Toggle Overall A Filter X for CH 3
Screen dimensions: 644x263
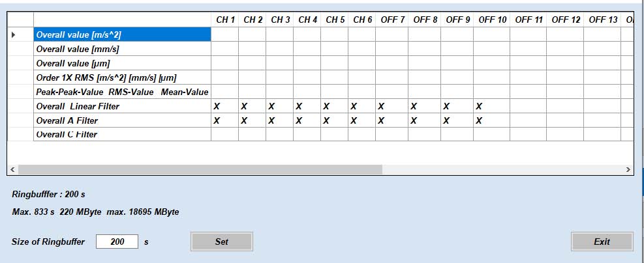click(x=279, y=121)
